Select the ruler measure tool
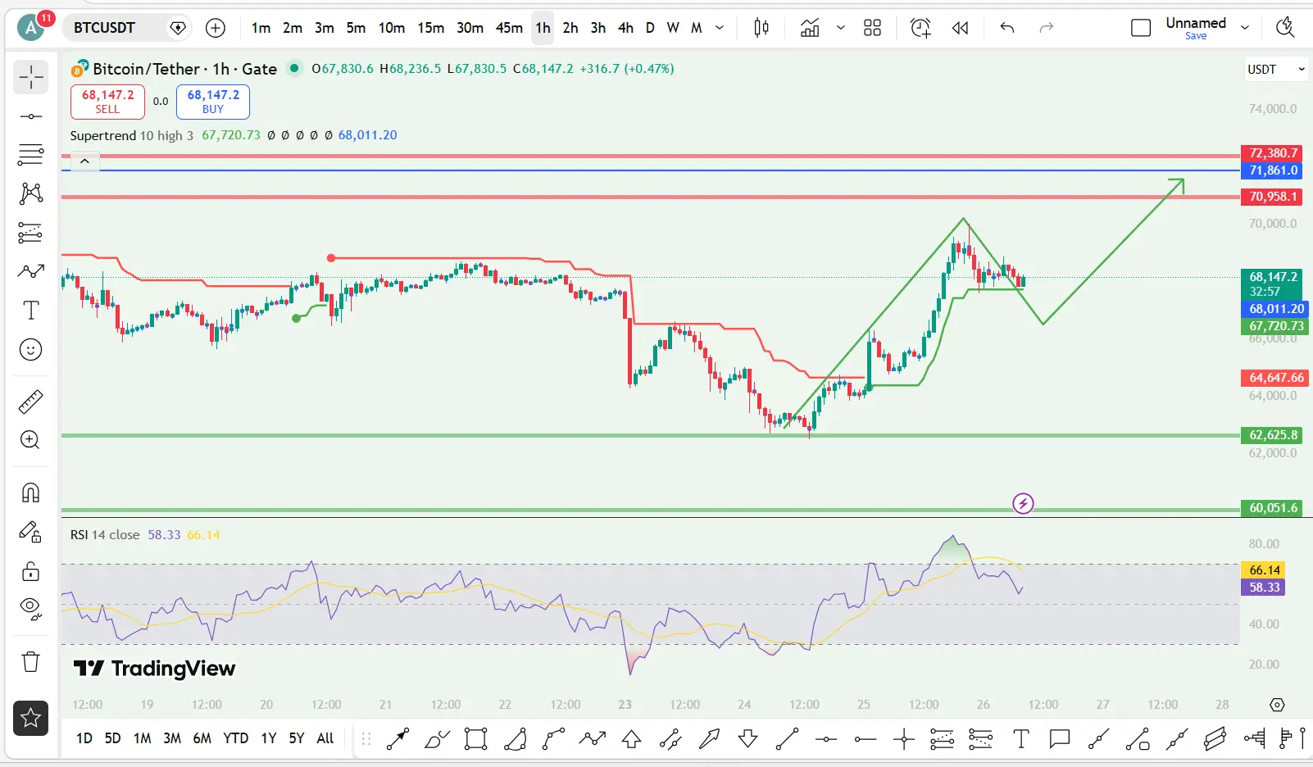The image size is (1313, 767). [x=31, y=402]
